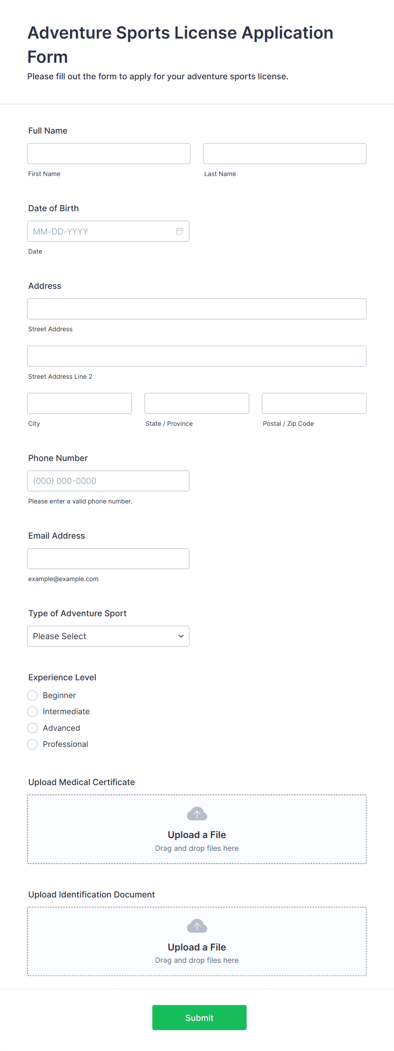The image size is (394, 1051).
Task: Focus the City input box
Action: pos(80,403)
